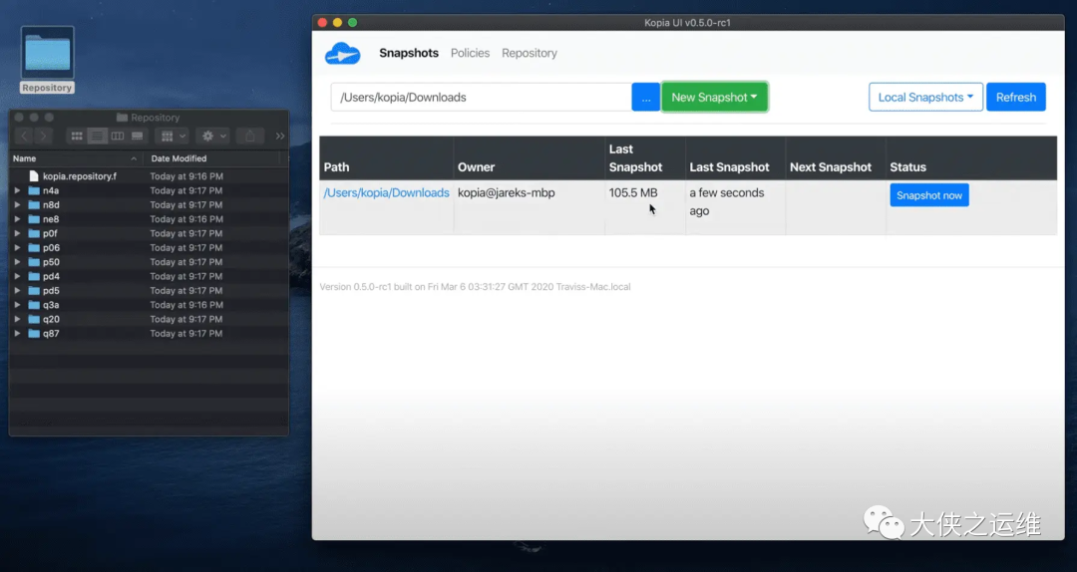This screenshot has width=1077, height=572.
Task: Minimize the Kopia UI window
Action: click(337, 23)
